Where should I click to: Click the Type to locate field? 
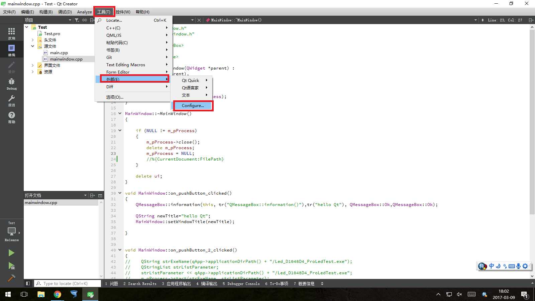(x=68, y=284)
